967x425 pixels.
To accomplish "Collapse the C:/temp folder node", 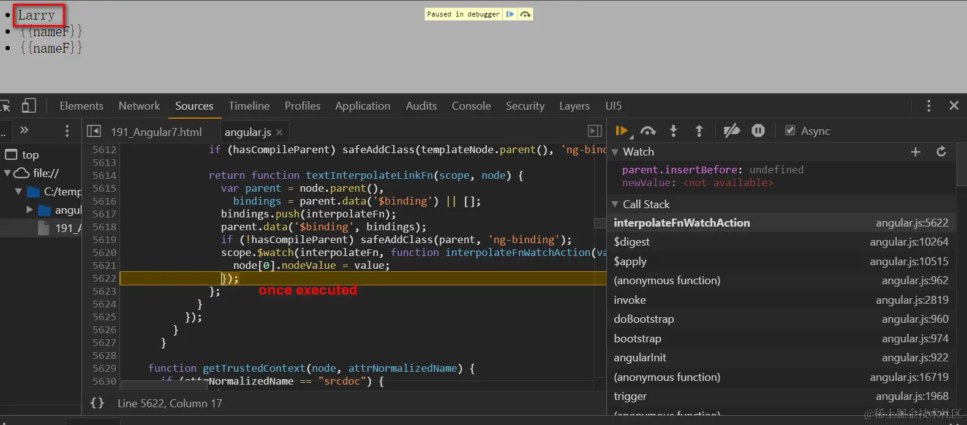I will pos(18,192).
